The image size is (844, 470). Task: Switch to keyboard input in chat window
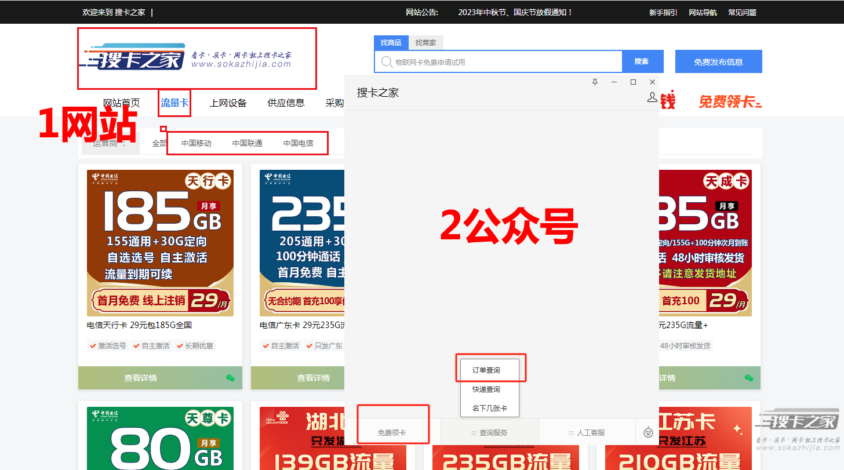(x=649, y=432)
